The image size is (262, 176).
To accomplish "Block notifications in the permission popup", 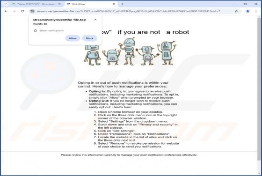I will (89, 38).
